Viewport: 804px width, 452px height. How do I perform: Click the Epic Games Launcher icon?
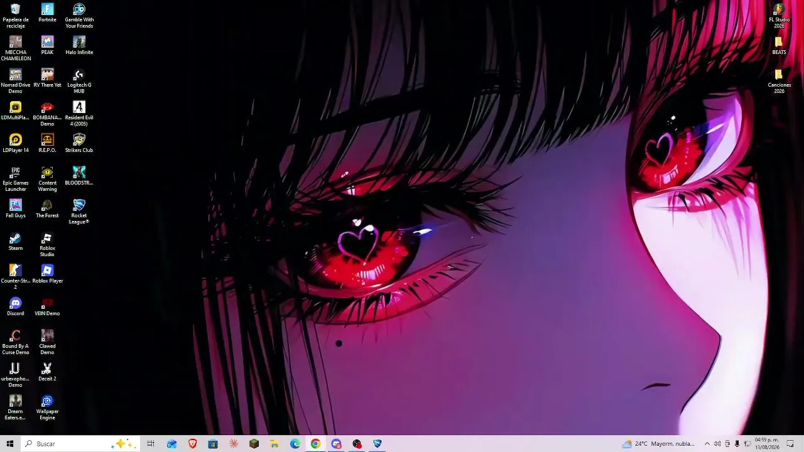[16, 179]
